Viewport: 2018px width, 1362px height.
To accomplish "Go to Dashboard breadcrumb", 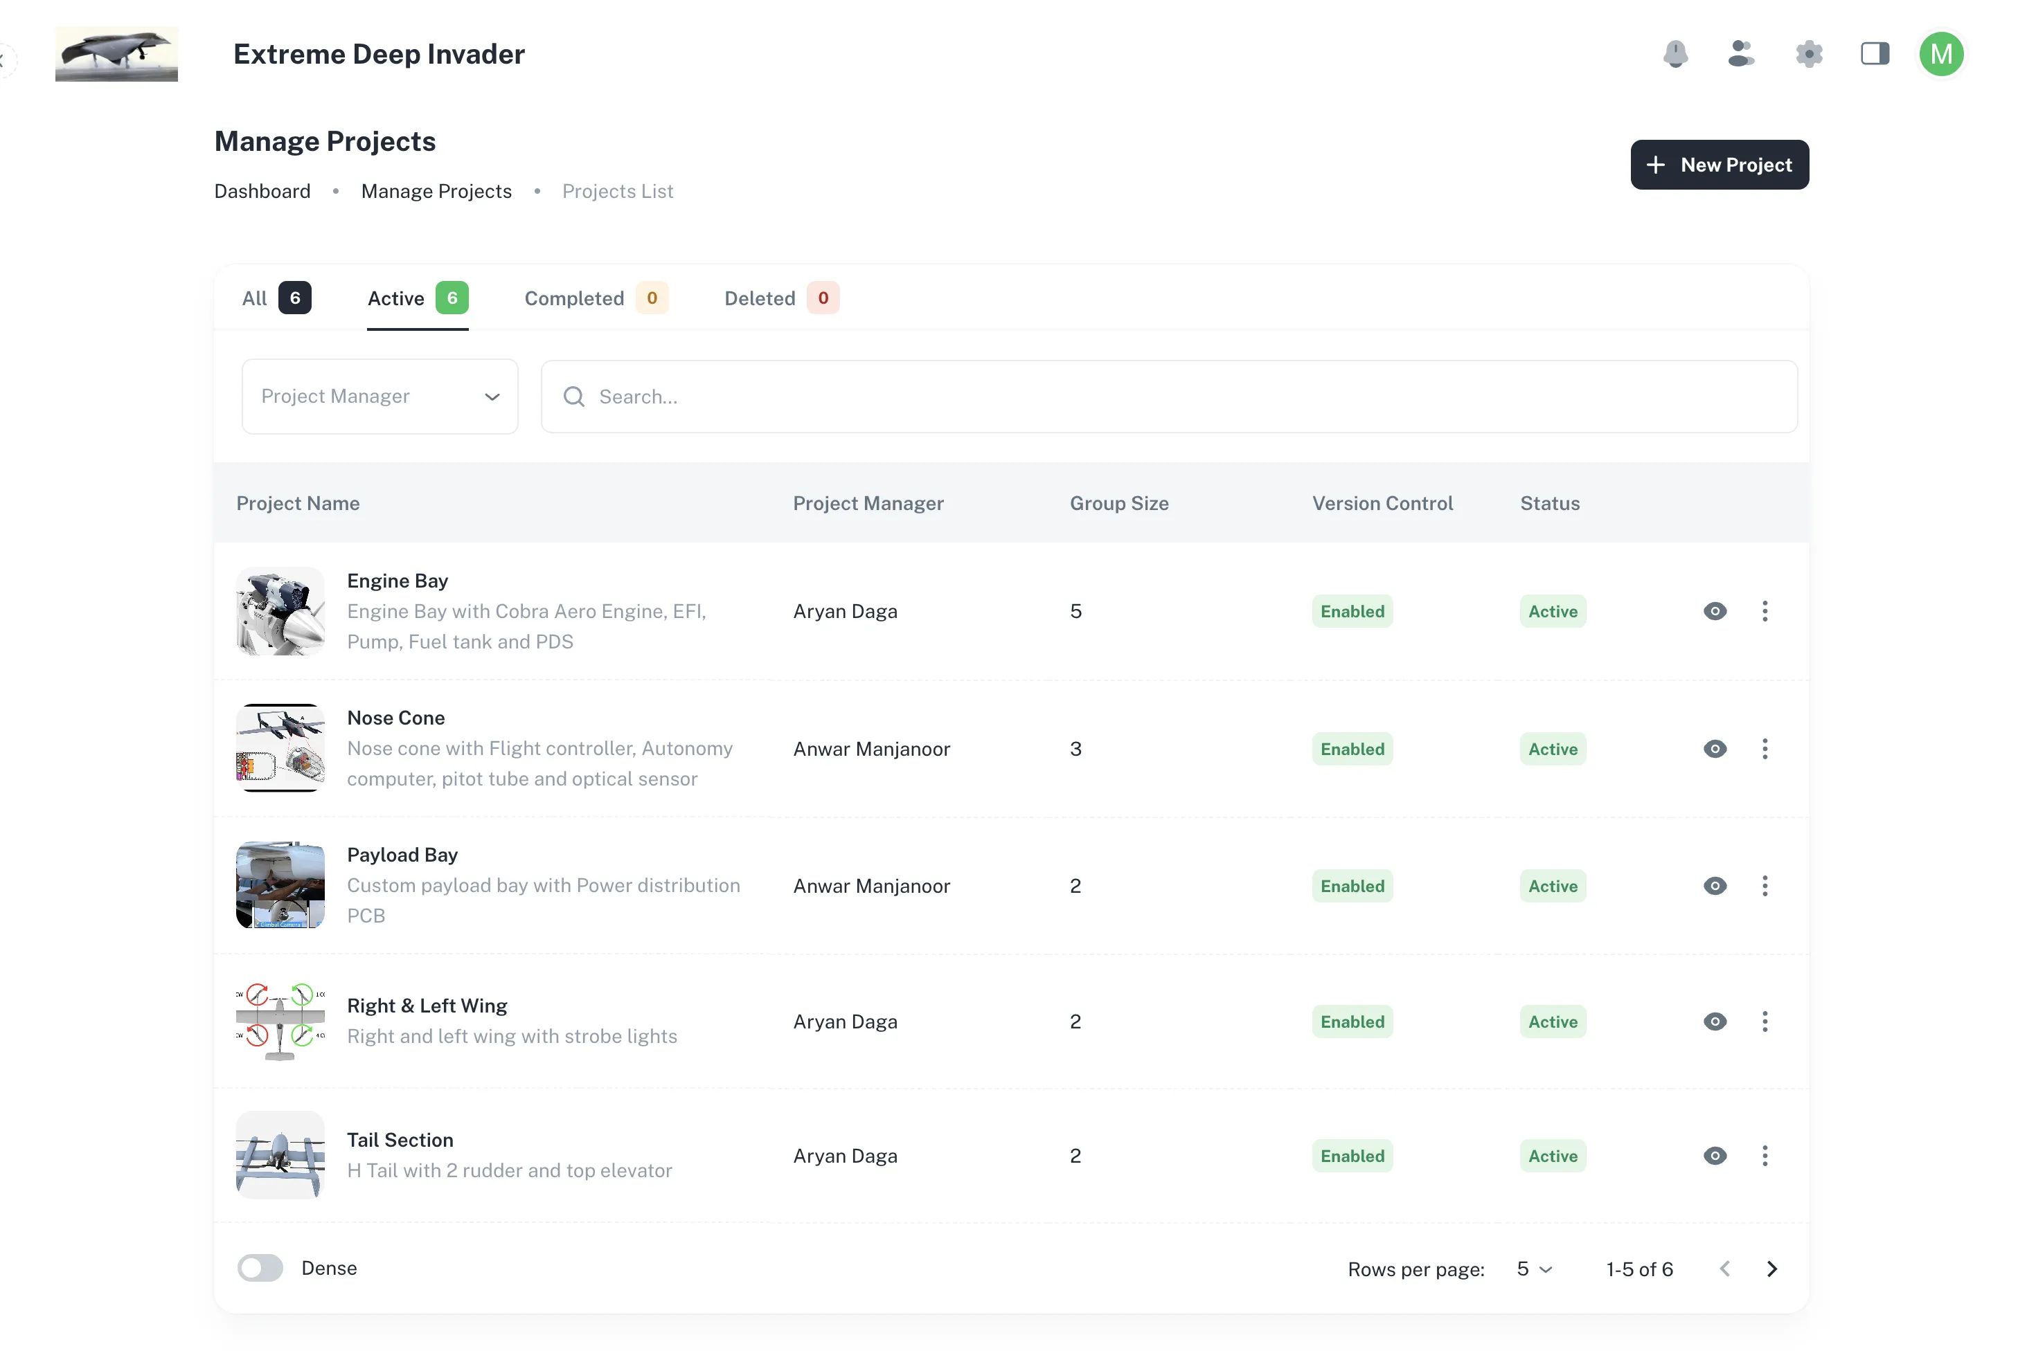I will point(262,191).
